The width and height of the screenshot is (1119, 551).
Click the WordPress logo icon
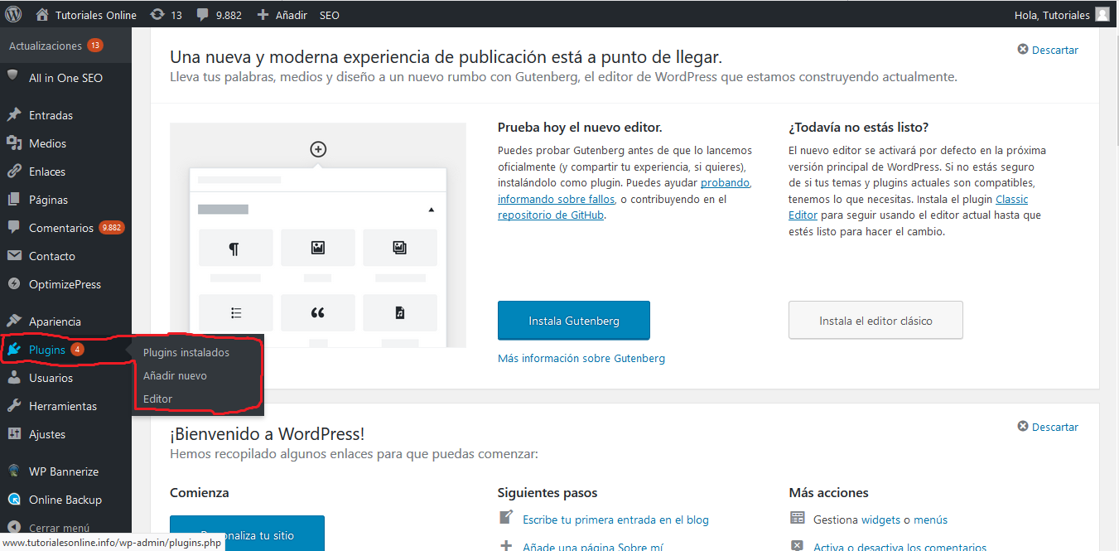tap(13, 14)
